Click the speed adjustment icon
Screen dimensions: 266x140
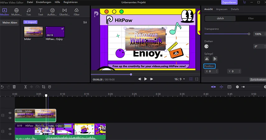[x=38, y=87]
